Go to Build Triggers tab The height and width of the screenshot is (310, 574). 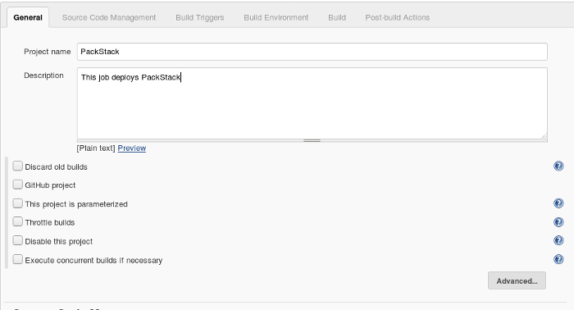click(x=200, y=17)
